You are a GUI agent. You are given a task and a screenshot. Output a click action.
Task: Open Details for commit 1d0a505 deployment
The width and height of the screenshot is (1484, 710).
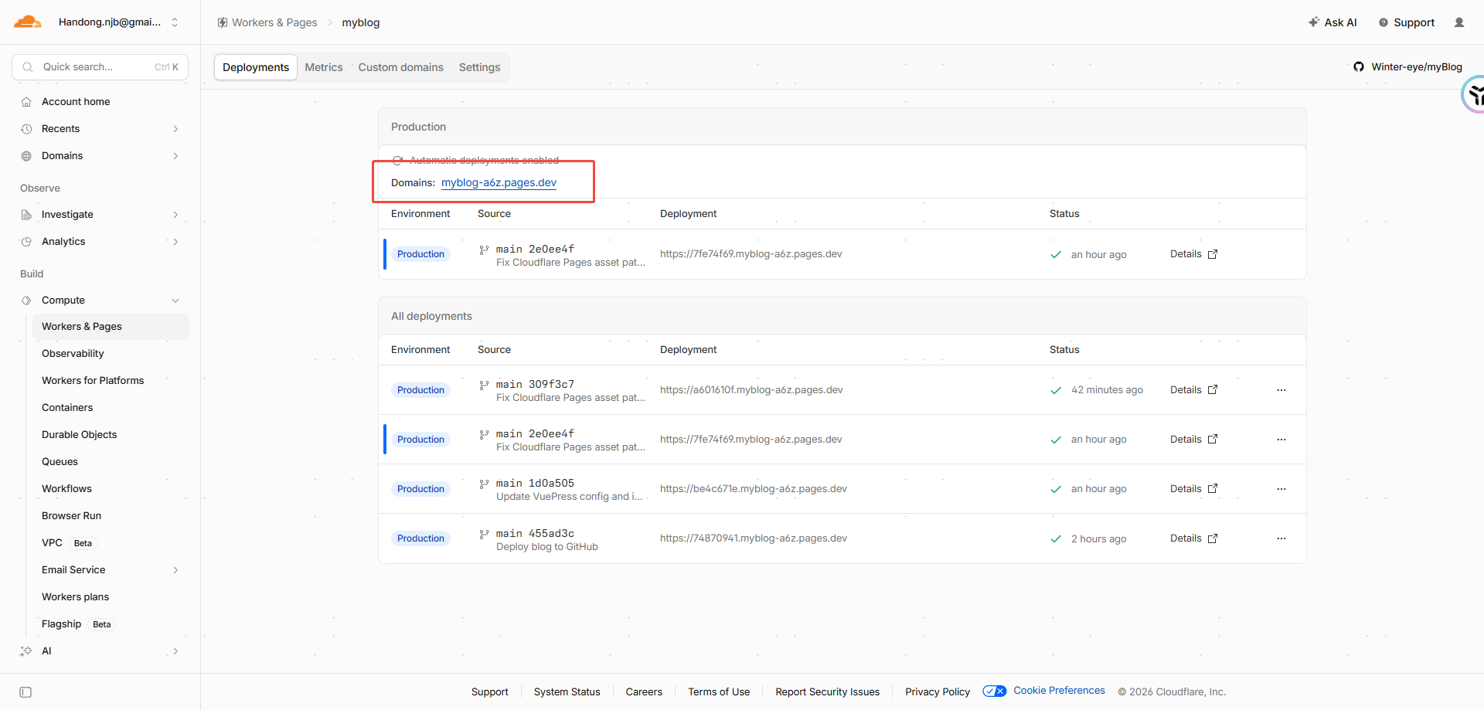click(1193, 489)
